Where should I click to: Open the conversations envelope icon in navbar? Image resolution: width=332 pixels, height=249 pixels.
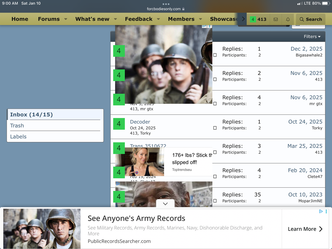click(276, 19)
